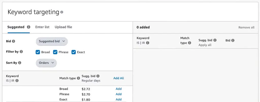Click info icon next to Filter by
This screenshot has width=260, height=102.
[x=21, y=52]
